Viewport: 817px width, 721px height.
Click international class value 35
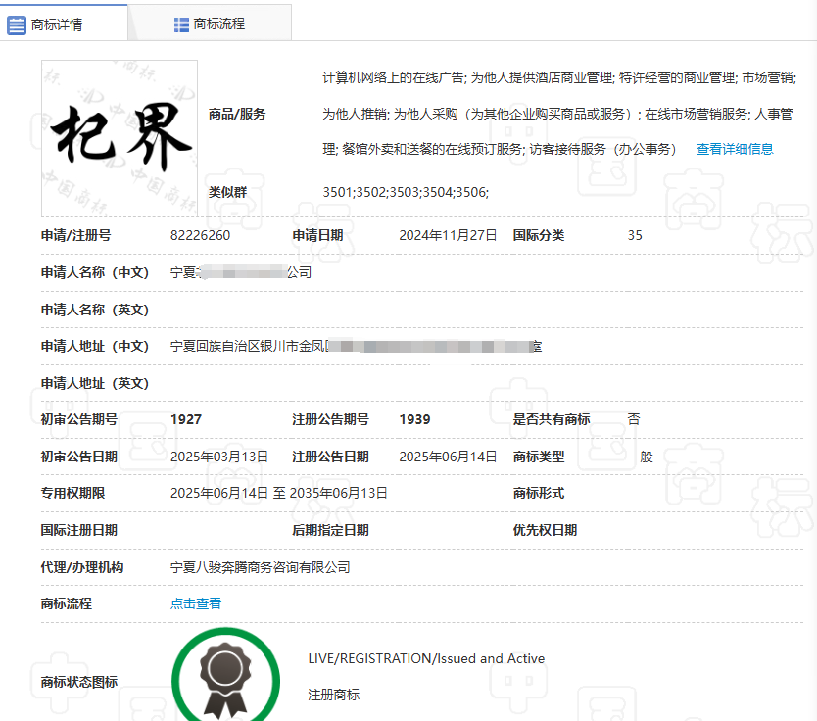(635, 235)
